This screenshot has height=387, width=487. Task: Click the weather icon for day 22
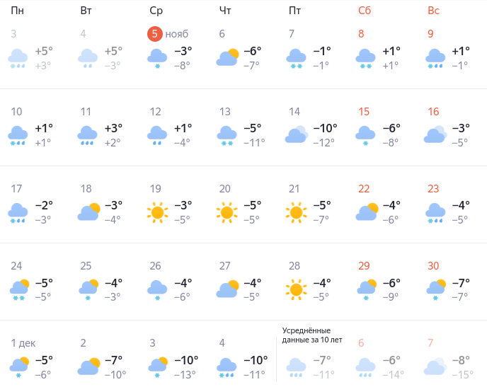click(x=365, y=212)
